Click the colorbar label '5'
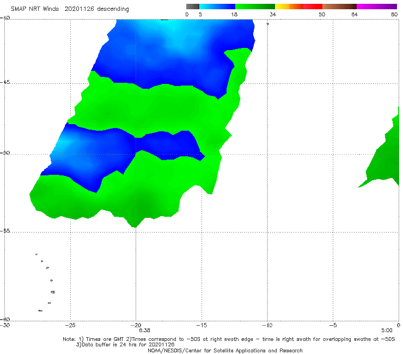Image resolution: width=403 pixels, height=354 pixels. click(200, 14)
